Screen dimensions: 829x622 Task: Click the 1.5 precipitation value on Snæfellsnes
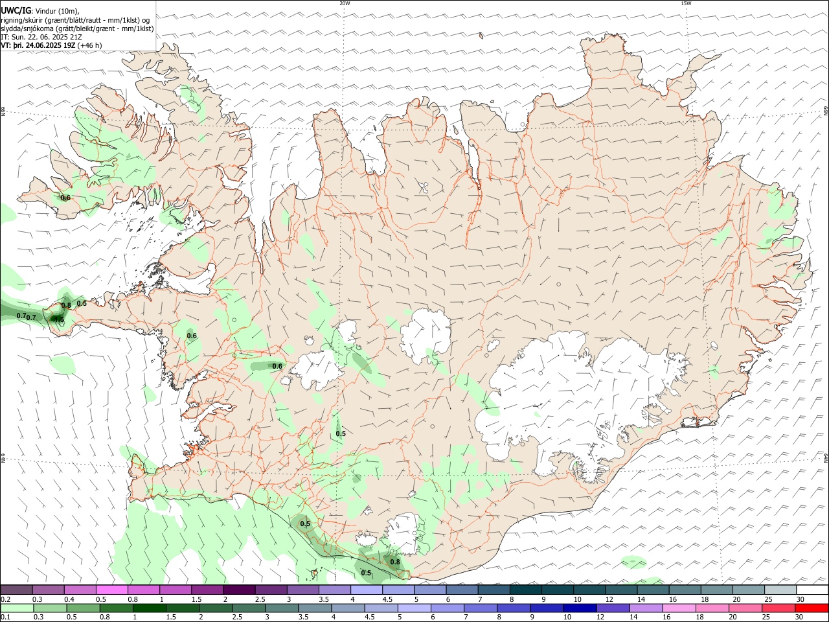pos(59,319)
